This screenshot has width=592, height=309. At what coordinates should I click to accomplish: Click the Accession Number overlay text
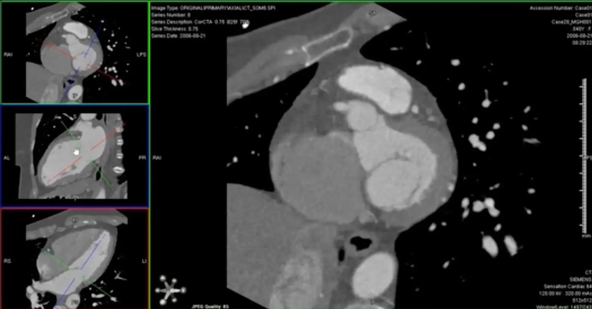tap(560, 8)
